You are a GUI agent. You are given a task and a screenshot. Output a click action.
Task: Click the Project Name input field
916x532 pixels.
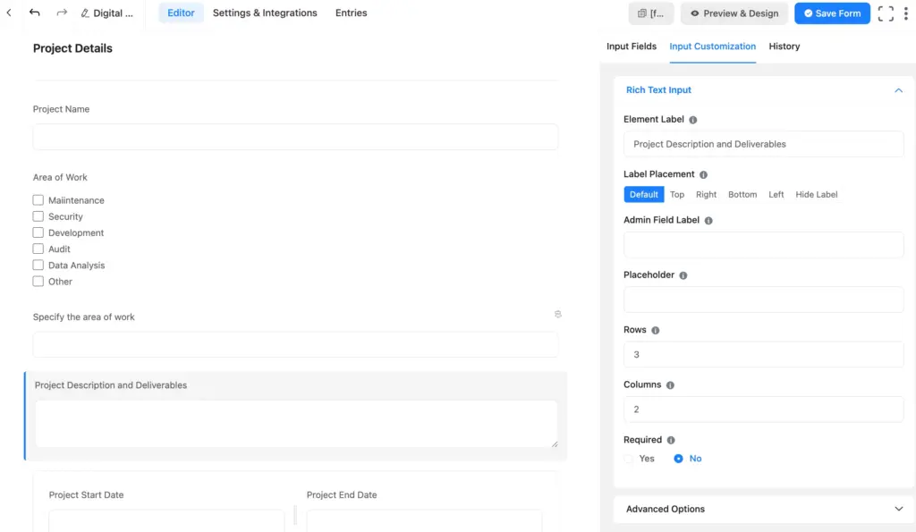click(x=295, y=137)
